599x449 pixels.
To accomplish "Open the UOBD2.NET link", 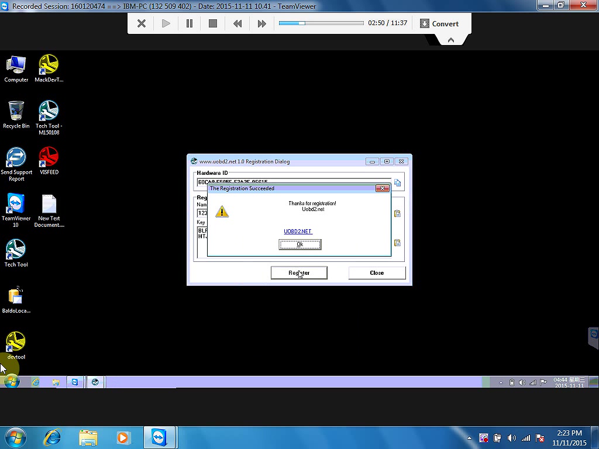I will tap(298, 232).
